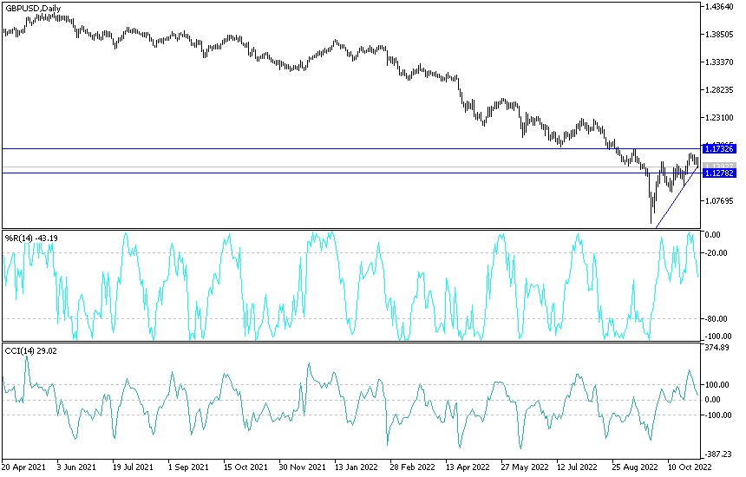Click the -80.00 level on %R scale

click(x=717, y=318)
